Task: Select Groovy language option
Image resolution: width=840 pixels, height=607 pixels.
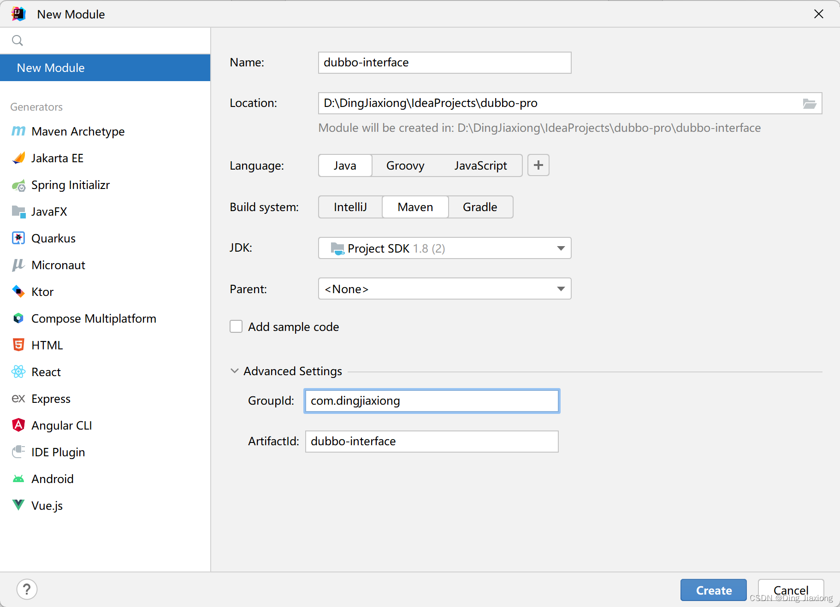Action: click(x=405, y=165)
